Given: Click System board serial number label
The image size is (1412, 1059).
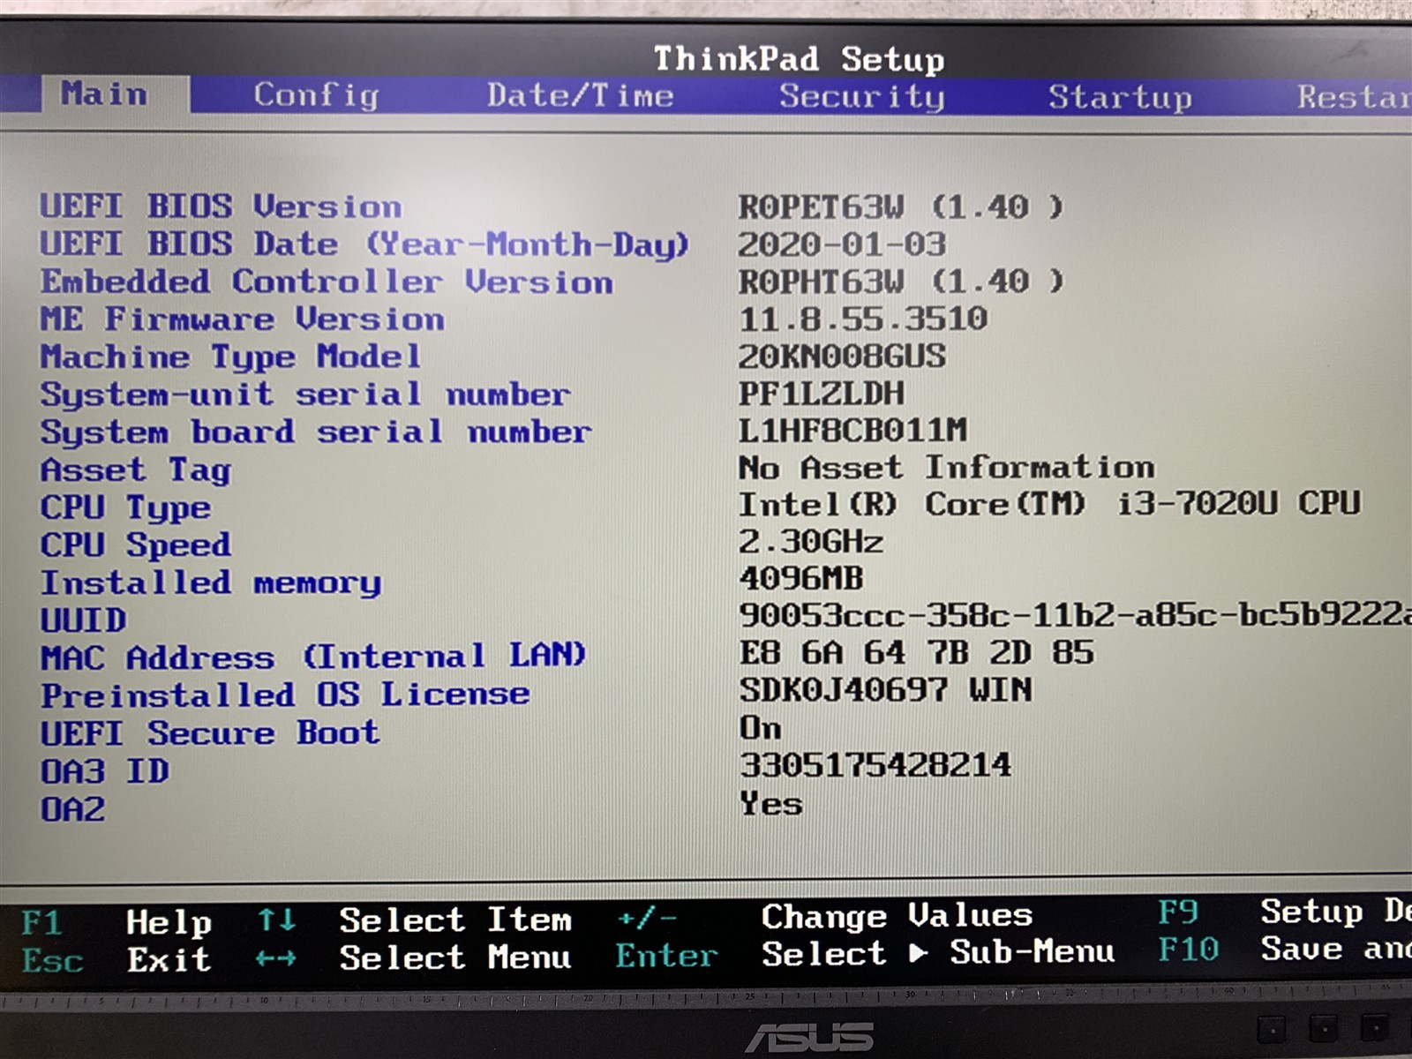Looking at the screenshot, I should (x=315, y=432).
